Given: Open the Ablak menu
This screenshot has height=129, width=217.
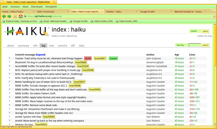Looking at the screenshot, I should [x=5, y=7].
